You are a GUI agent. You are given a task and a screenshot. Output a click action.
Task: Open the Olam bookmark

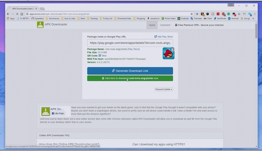point(208,19)
